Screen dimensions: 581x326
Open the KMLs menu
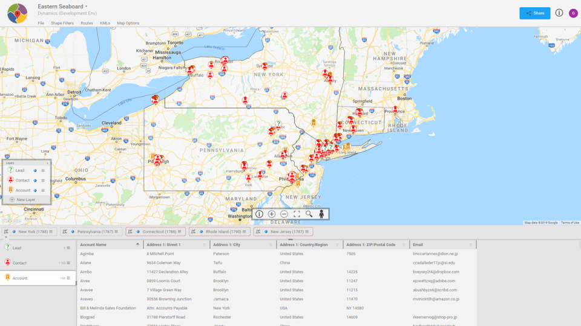click(x=105, y=23)
